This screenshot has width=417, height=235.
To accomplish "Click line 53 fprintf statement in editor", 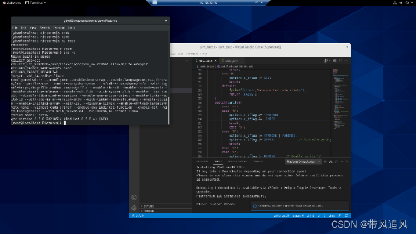I will (268, 90).
